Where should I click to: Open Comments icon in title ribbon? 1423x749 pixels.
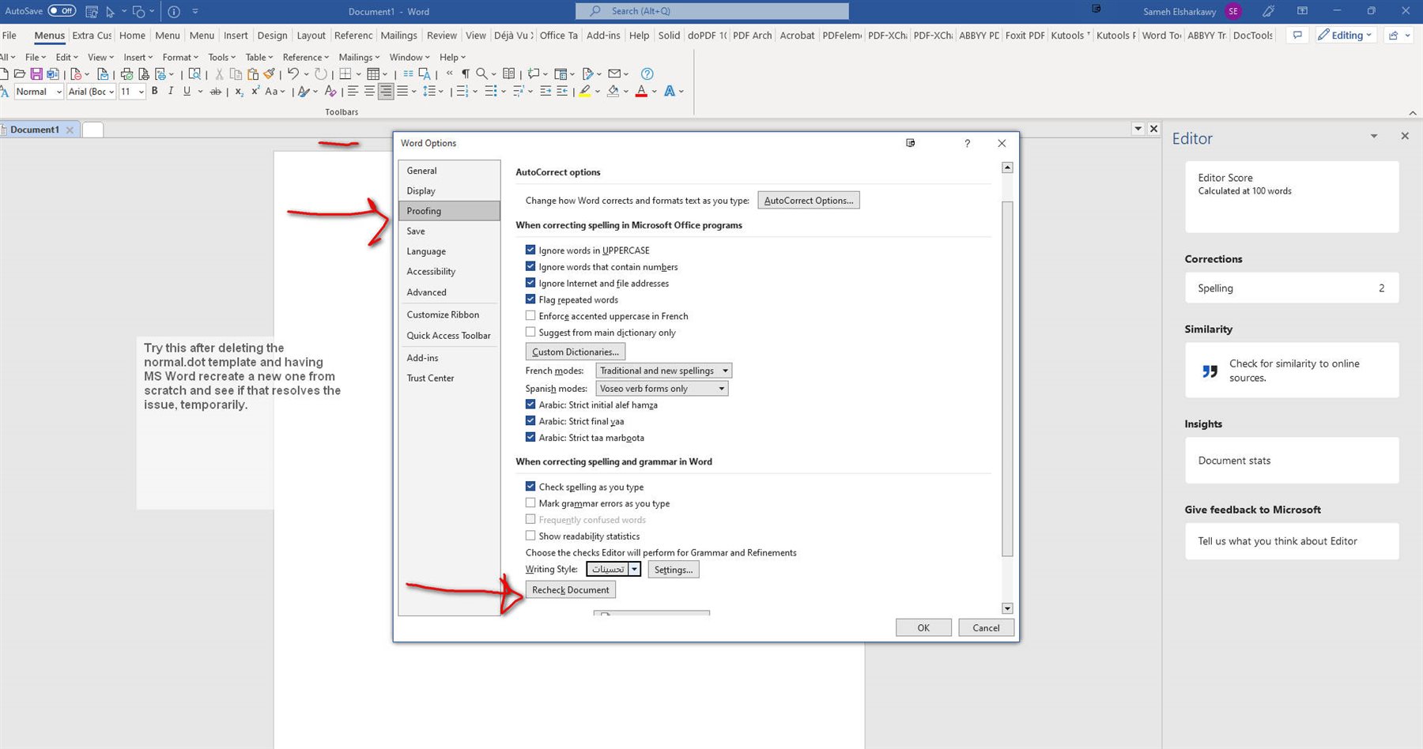click(1297, 35)
